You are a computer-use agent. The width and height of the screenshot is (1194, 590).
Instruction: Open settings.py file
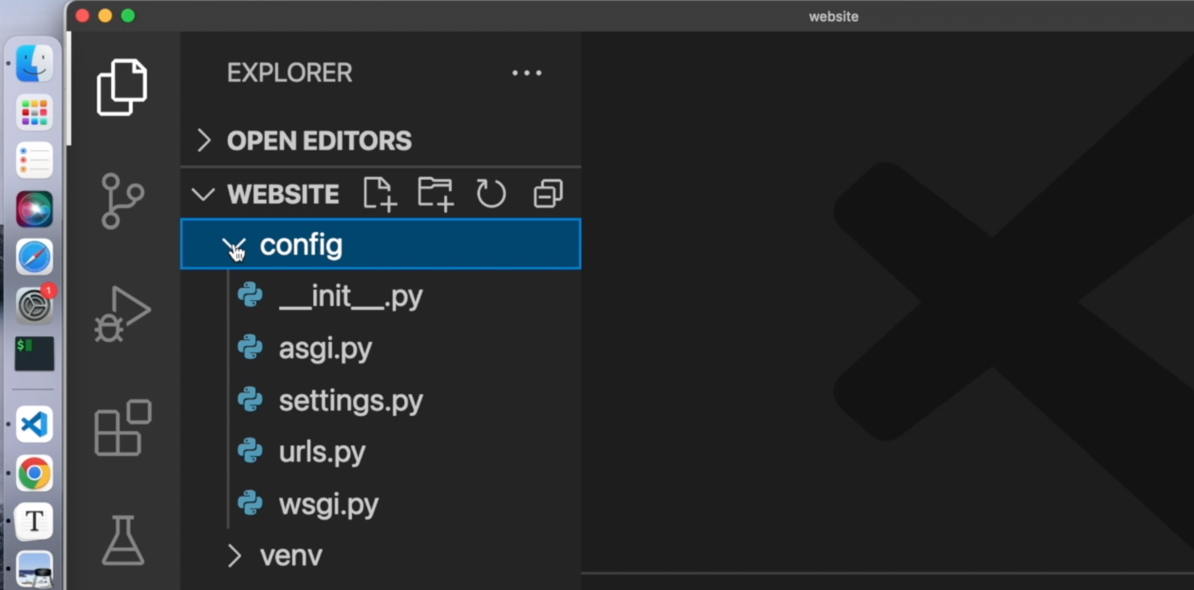coord(350,401)
